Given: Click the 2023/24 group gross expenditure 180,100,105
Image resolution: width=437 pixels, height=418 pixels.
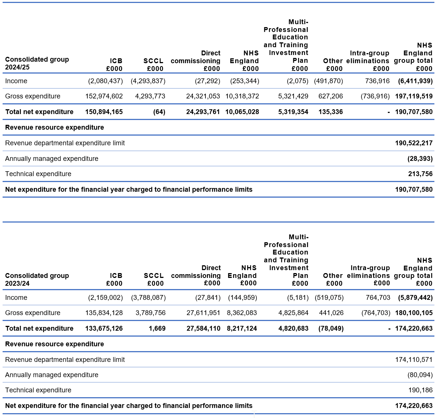Looking at the screenshot, I should [414, 313].
